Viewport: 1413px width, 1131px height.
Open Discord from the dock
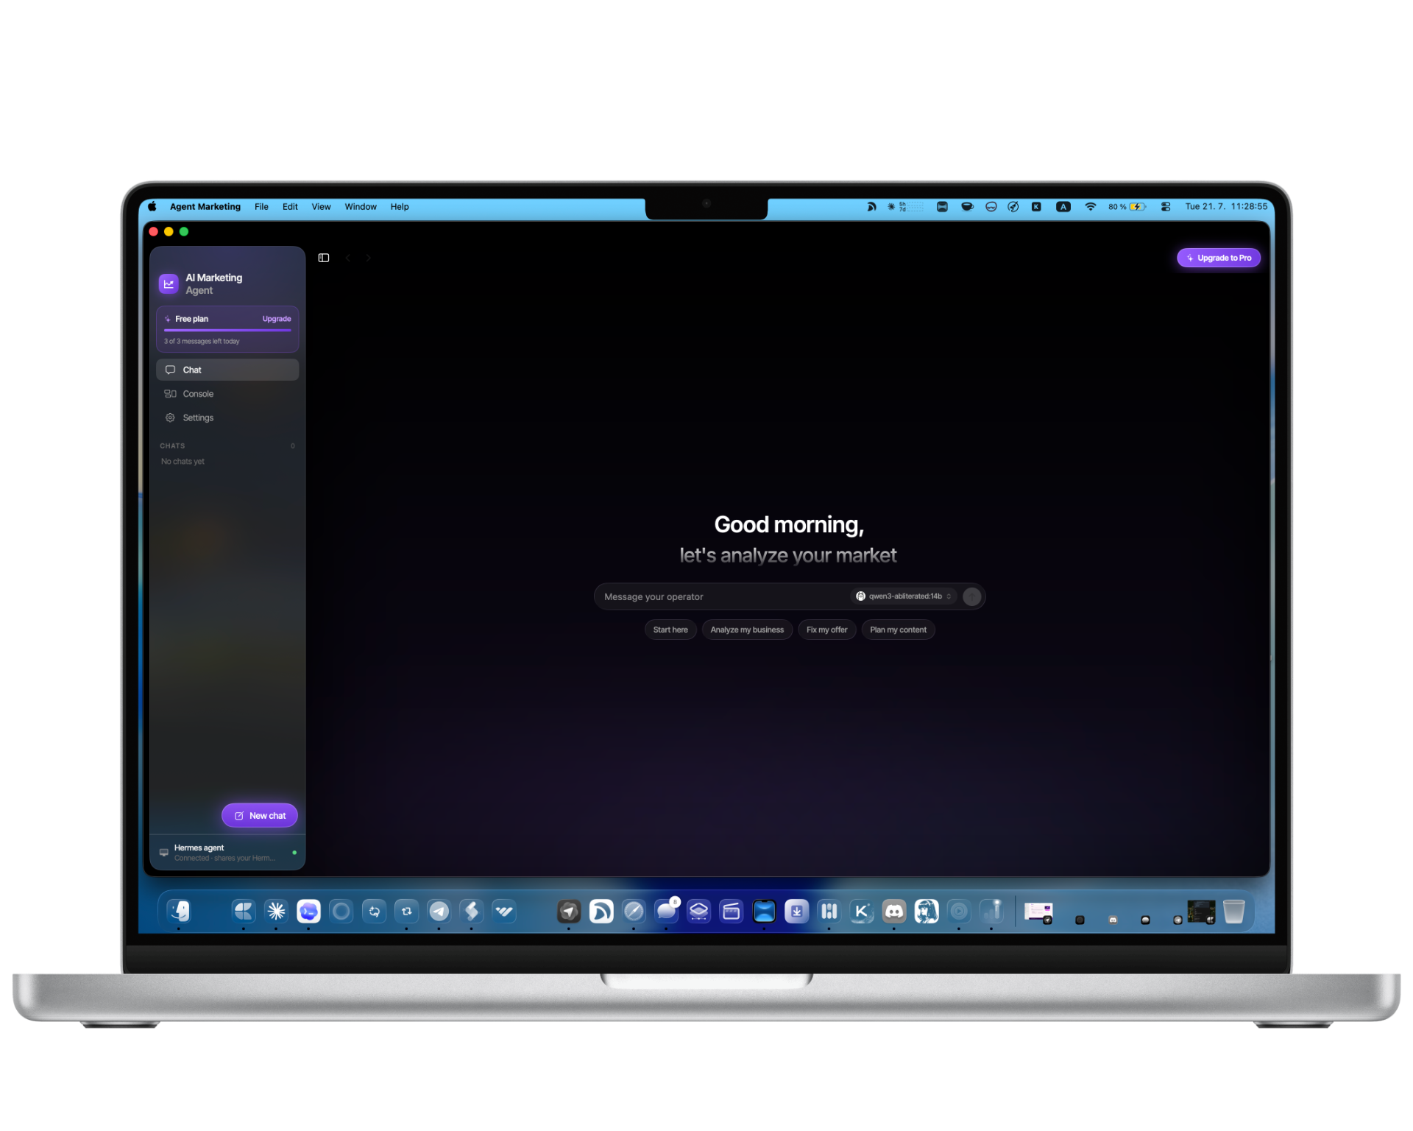click(x=894, y=912)
